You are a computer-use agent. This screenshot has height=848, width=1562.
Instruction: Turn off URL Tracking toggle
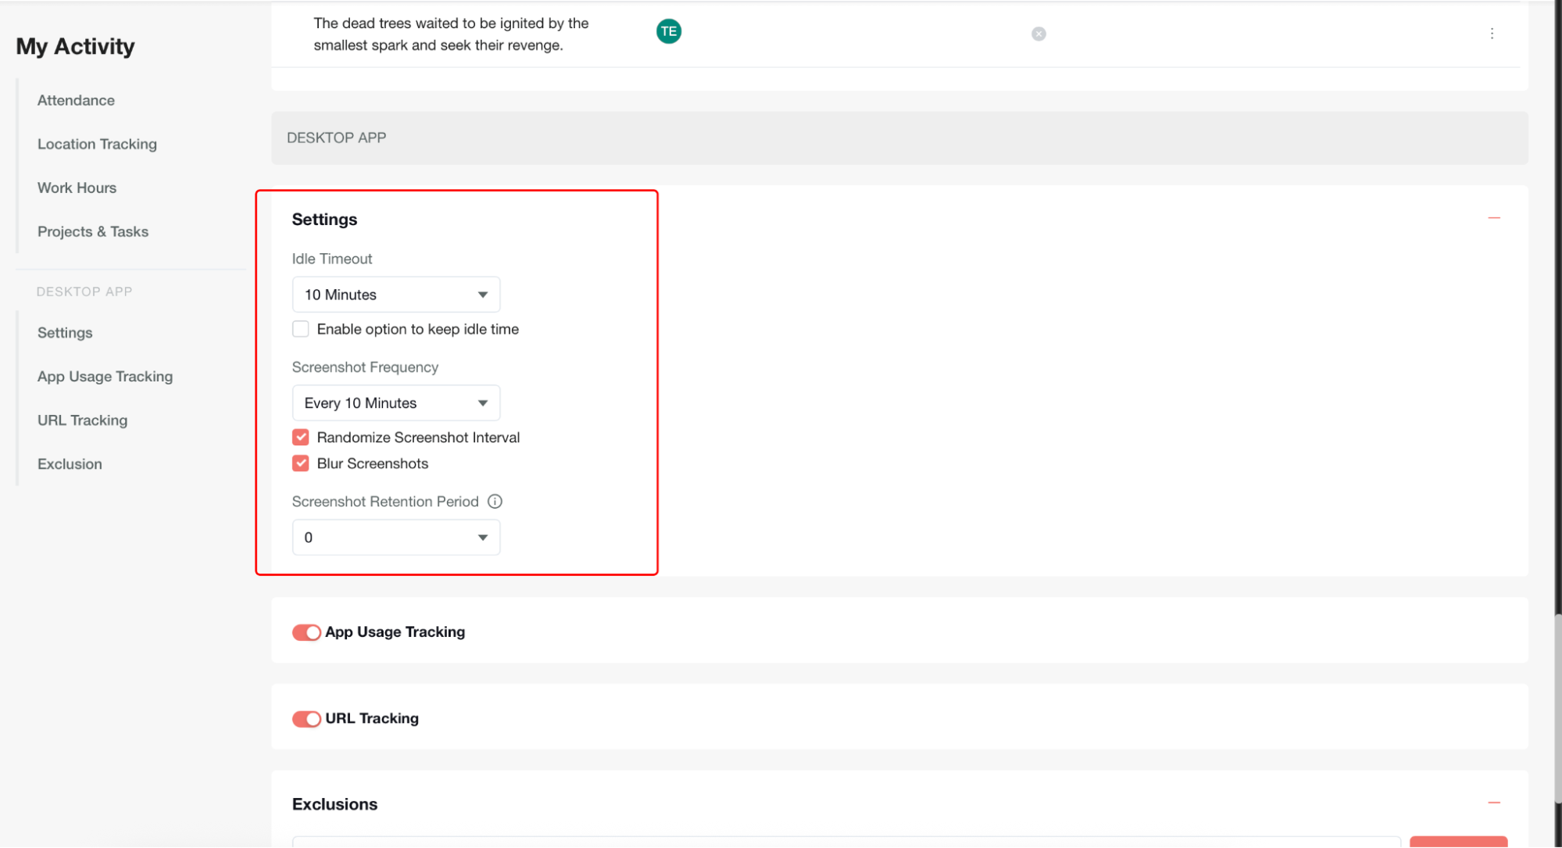click(x=306, y=719)
